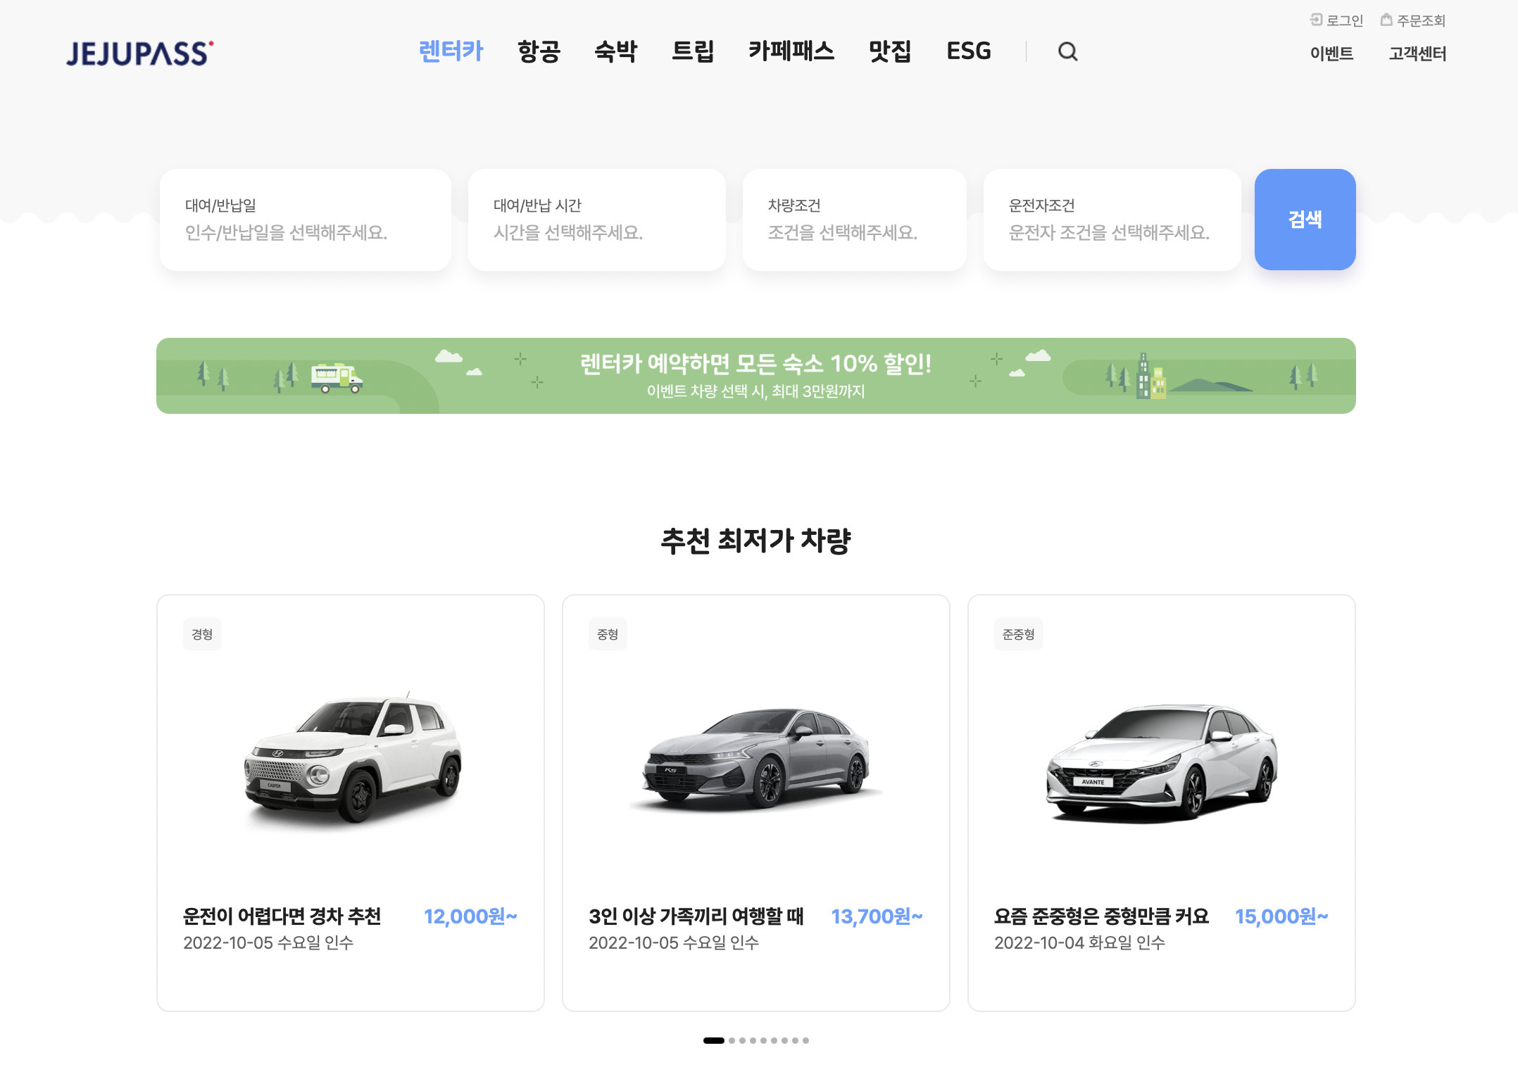Open the 트립 menu

693,51
